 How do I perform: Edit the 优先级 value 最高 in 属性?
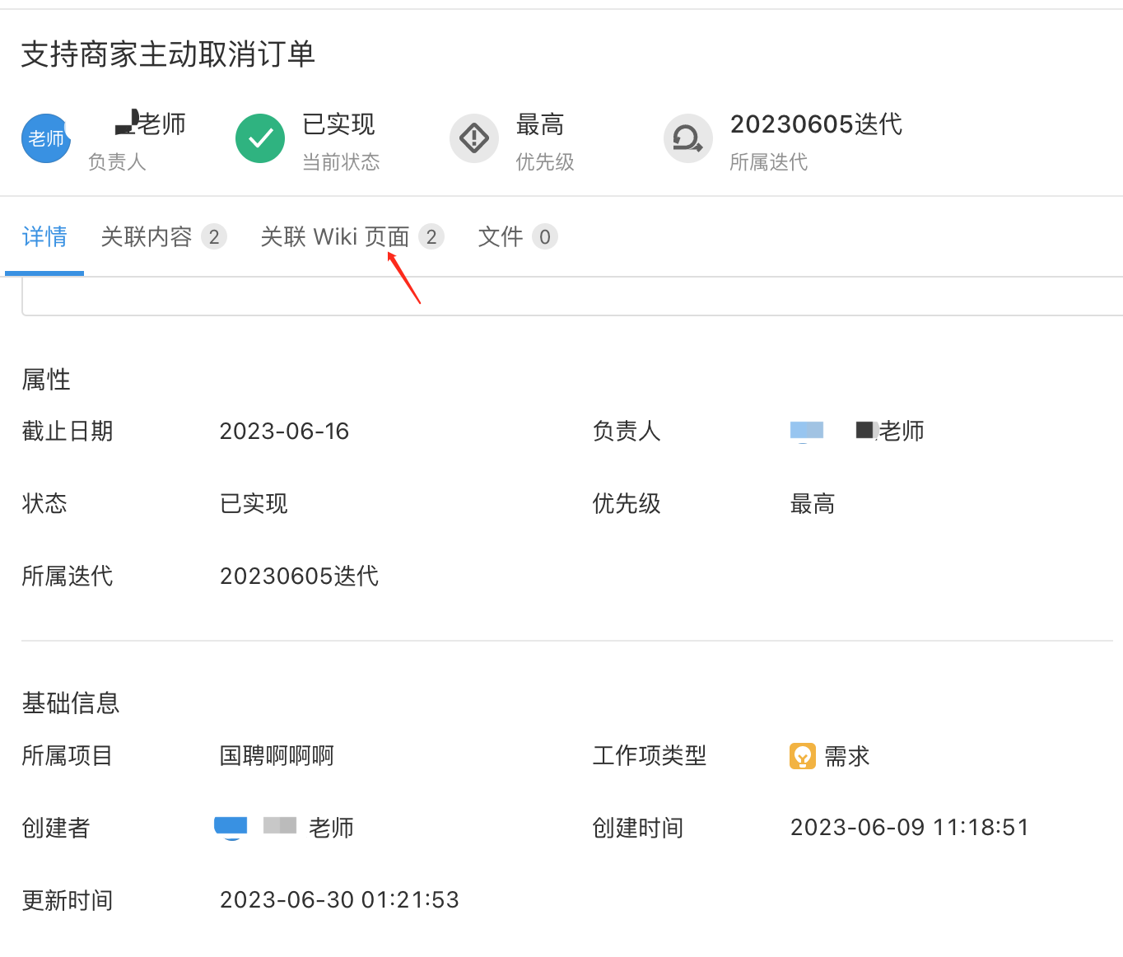point(813,503)
